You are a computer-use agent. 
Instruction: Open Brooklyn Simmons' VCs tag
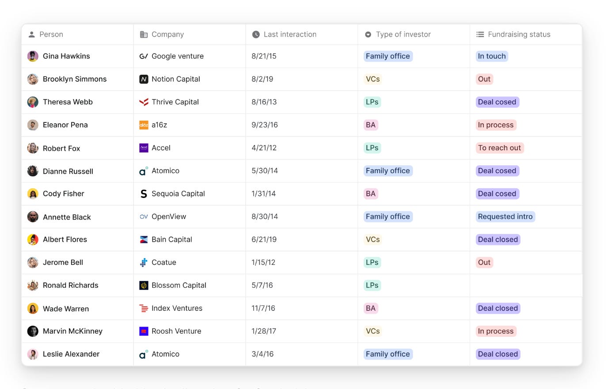point(373,79)
